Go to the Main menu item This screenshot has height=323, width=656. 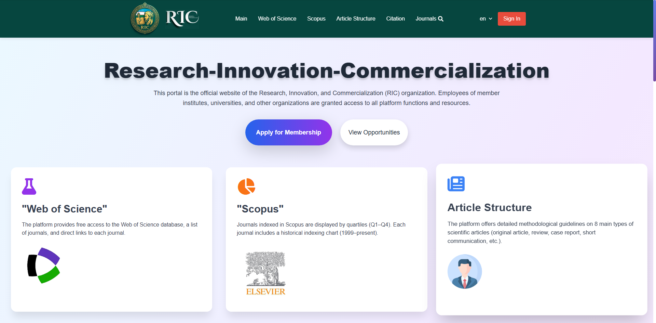pyautogui.click(x=241, y=19)
